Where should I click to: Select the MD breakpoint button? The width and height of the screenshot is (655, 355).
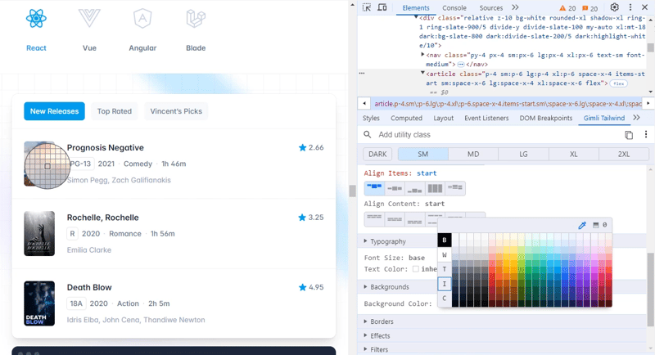[473, 154]
